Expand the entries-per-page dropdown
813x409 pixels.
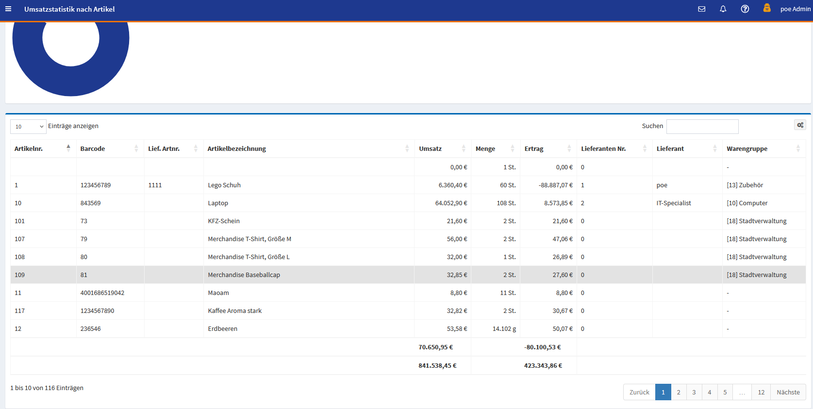(x=28, y=127)
